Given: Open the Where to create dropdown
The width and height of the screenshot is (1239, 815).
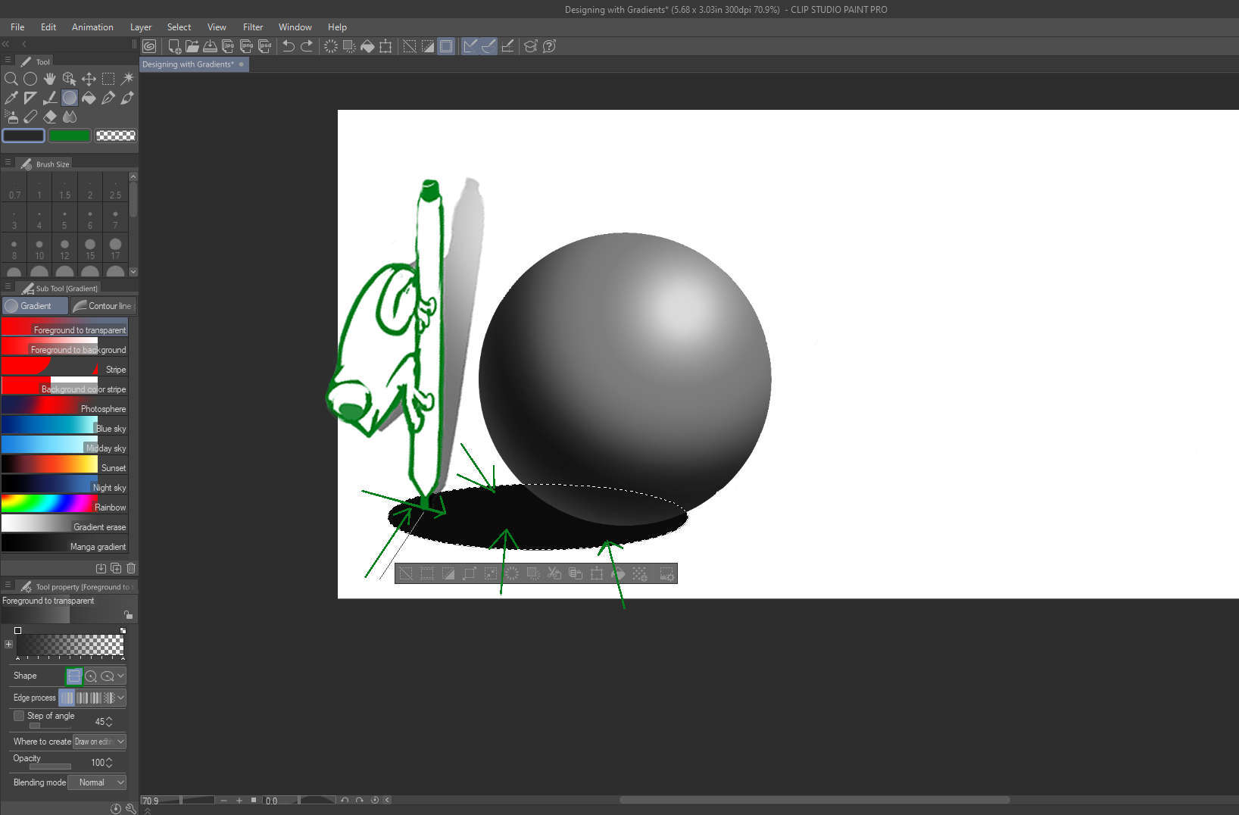Looking at the screenshot, I should 99,742.
